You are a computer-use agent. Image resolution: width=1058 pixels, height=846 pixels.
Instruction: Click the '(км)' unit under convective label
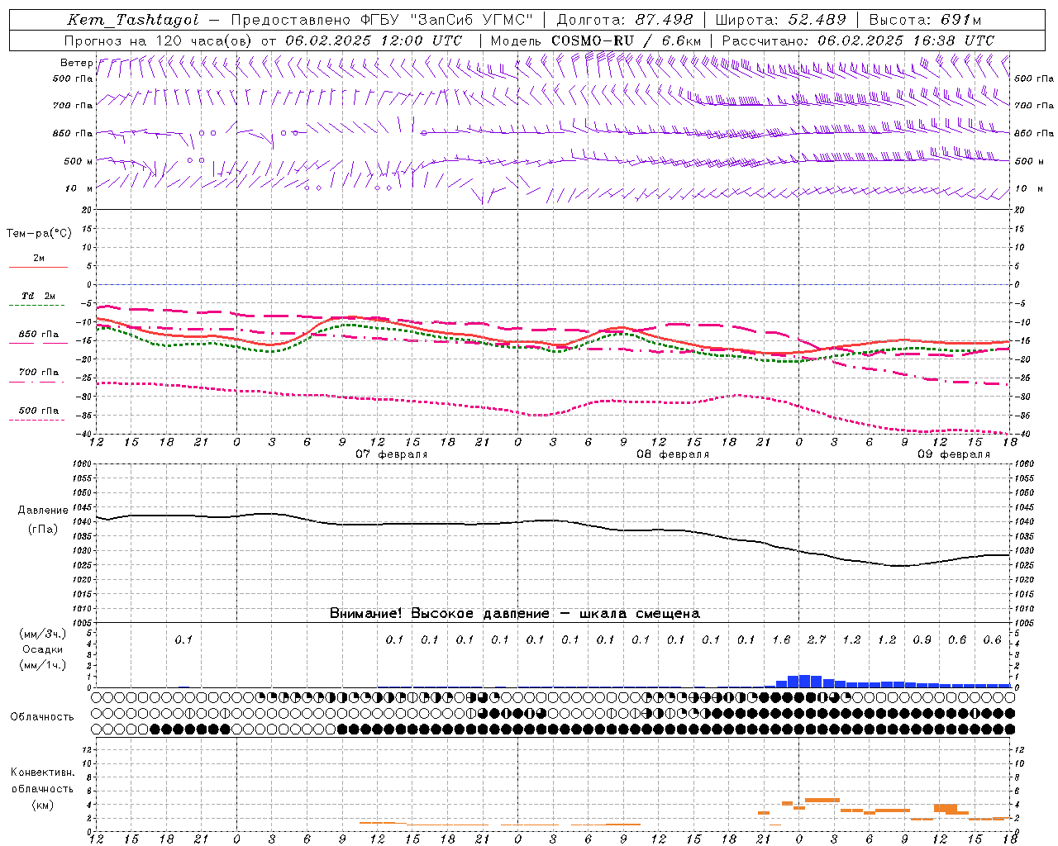click(42, 805)
